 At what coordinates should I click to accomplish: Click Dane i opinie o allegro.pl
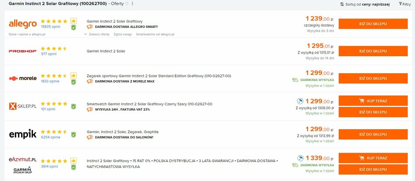coord(27,34)
